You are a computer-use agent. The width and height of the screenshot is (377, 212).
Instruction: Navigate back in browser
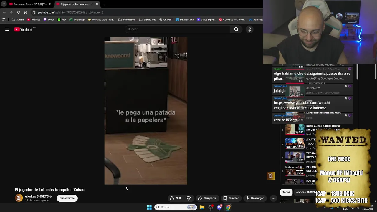pos(4,12)
